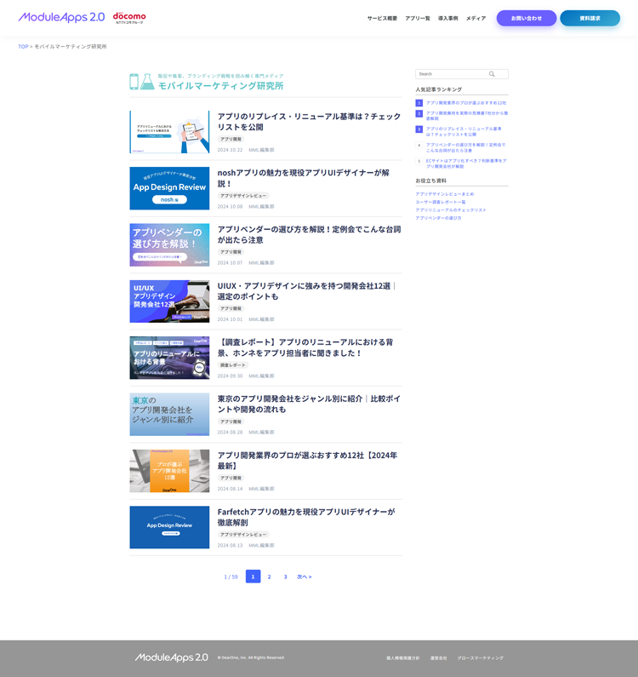The image size is (638, 677).
Task: Go to page 3 in pagination
Action: tap(285, 577)
